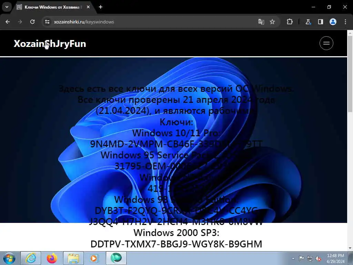Image resolution: width=353 pixels, height=265 pixels.
Task: Click the scrollbar up arrow
Action: click(x=350, y=33)
